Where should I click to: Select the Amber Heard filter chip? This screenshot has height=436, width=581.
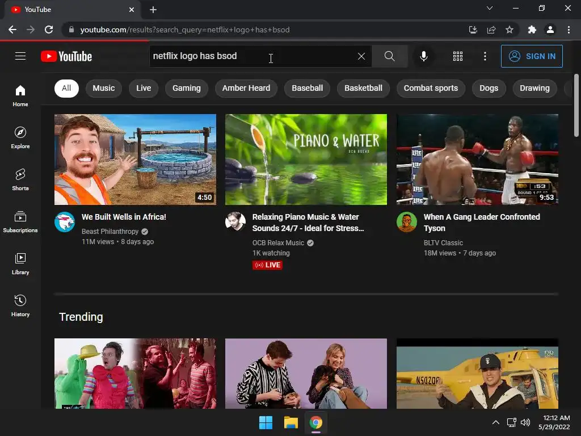246,88
